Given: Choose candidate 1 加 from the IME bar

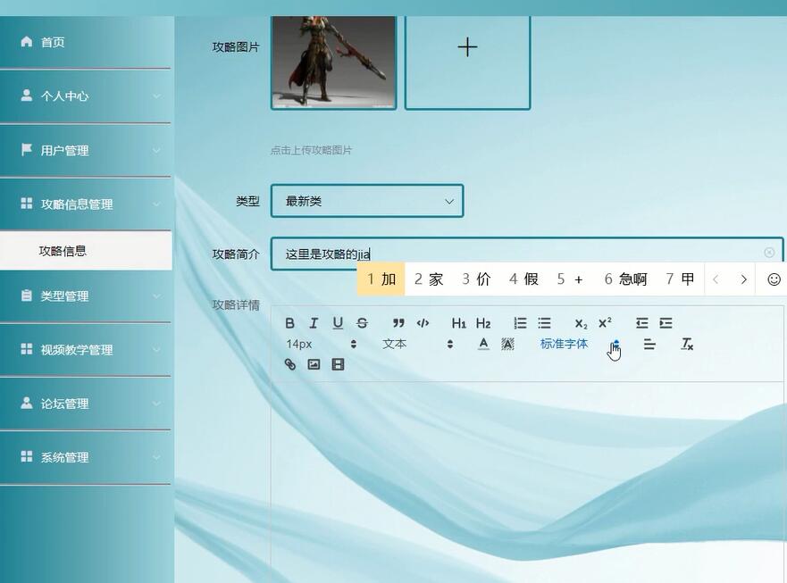Looking at the screenshot, I should click(379, 279).
